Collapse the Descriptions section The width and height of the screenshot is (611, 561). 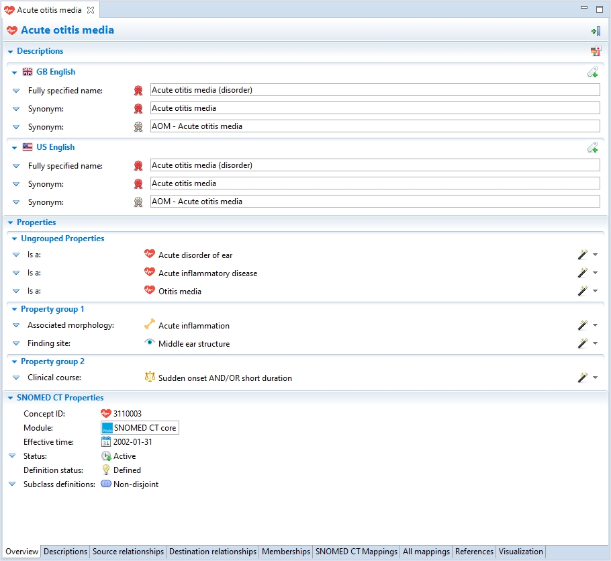click(10, 52)
